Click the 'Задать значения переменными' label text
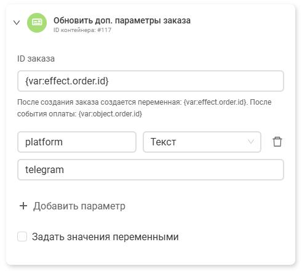Viewport: 302px width, 271px height. click(x=105, y=237)
